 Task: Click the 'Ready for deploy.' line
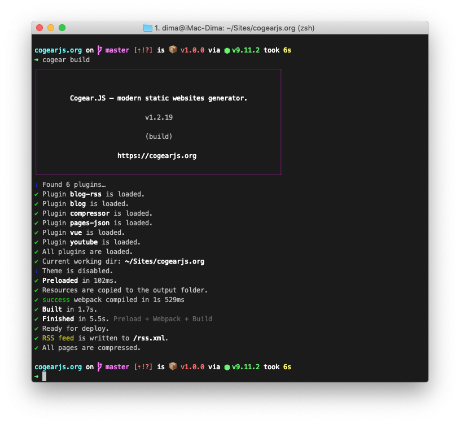click(x=76, y=329)
